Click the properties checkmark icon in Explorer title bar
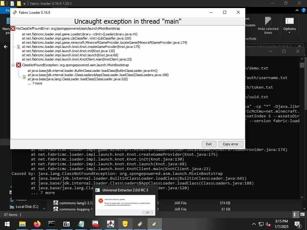307x230 pixels. pyautogui.click(x=12, y=3)
